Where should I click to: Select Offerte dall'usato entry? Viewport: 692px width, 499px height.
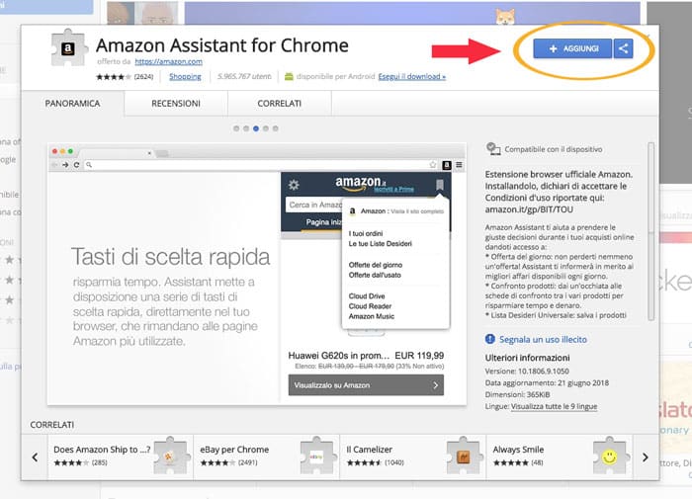375,275
